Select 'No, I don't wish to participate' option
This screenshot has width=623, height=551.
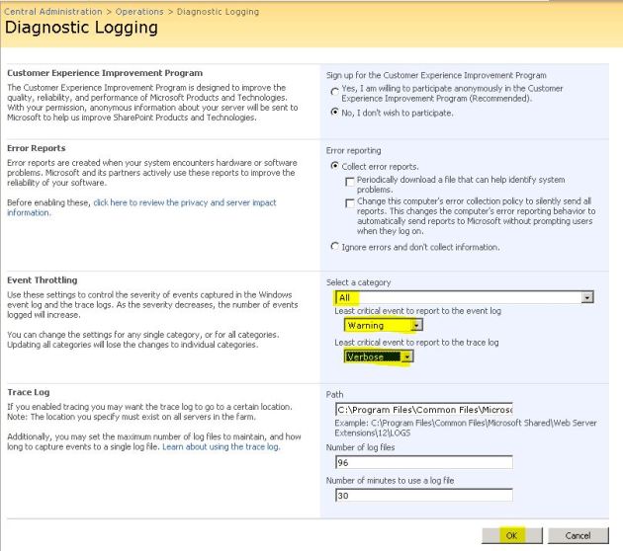(334, 113)
